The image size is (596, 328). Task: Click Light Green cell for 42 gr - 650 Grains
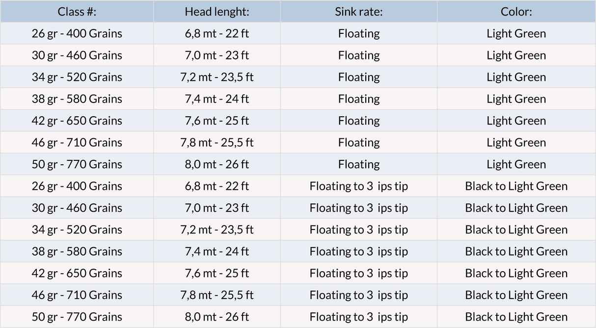[516, 121]
